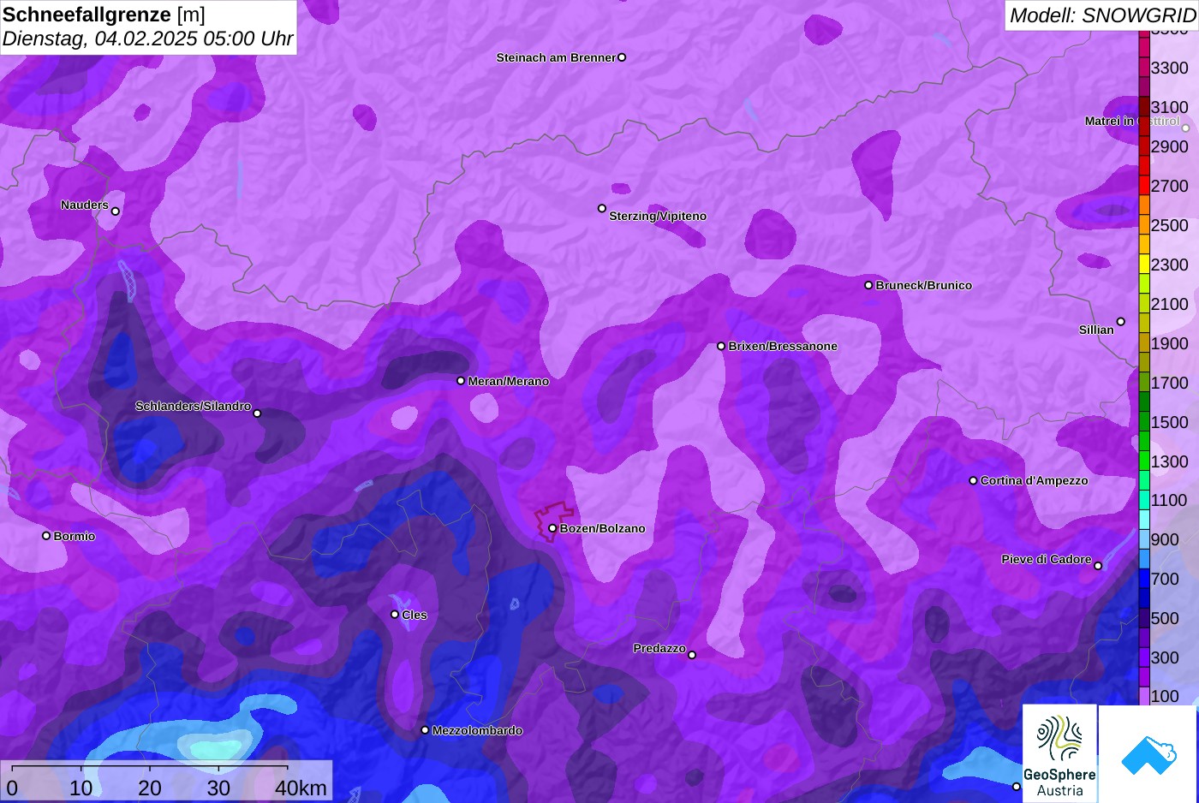The height and width of the screenshot is (803, 1199).
Task: Click the 1500 legend value
Action: 1170,422
